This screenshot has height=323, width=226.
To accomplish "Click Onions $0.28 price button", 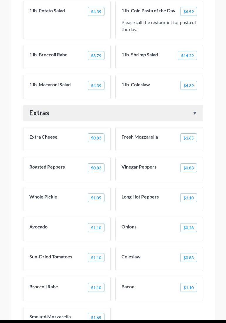I will pyautogui.click(x=188, y=228).
